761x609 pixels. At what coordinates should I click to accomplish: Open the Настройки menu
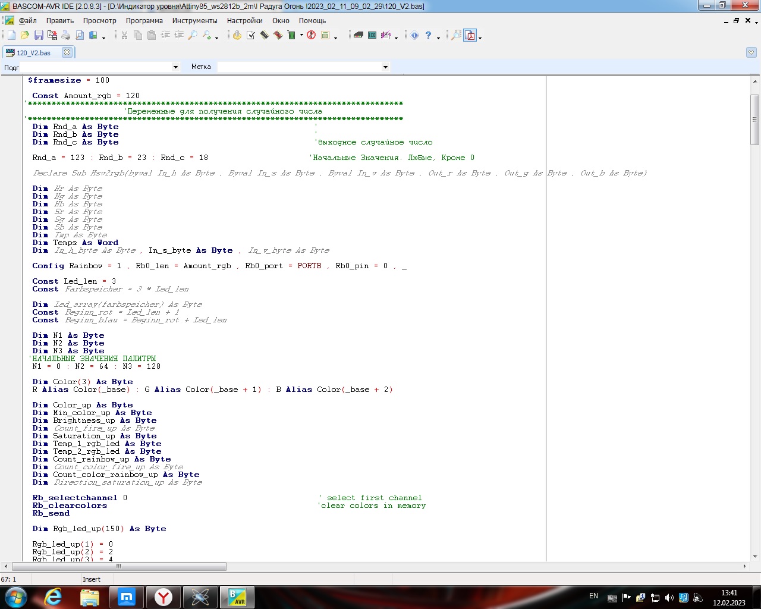coord(245,20)
